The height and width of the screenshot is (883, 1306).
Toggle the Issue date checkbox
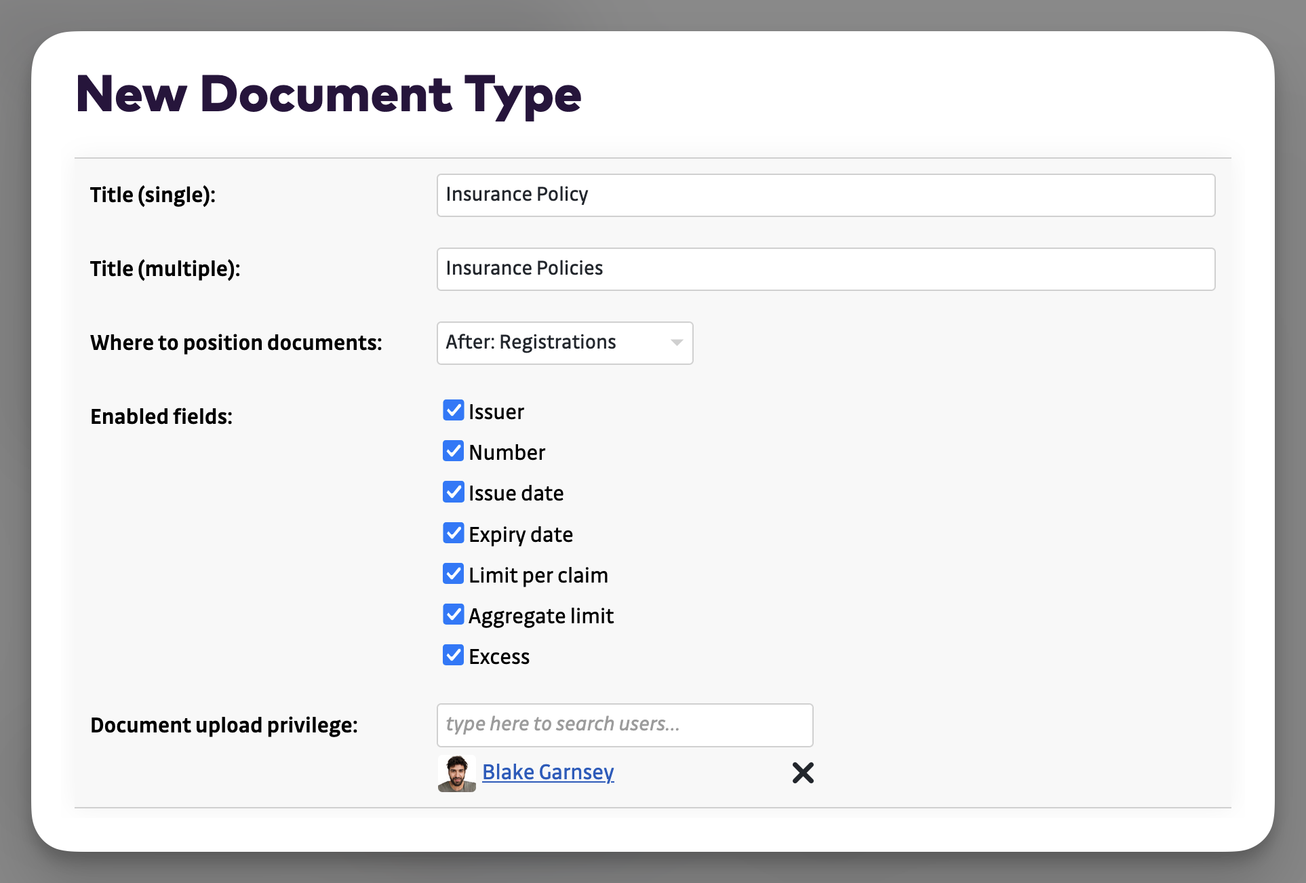coord(453,492)
